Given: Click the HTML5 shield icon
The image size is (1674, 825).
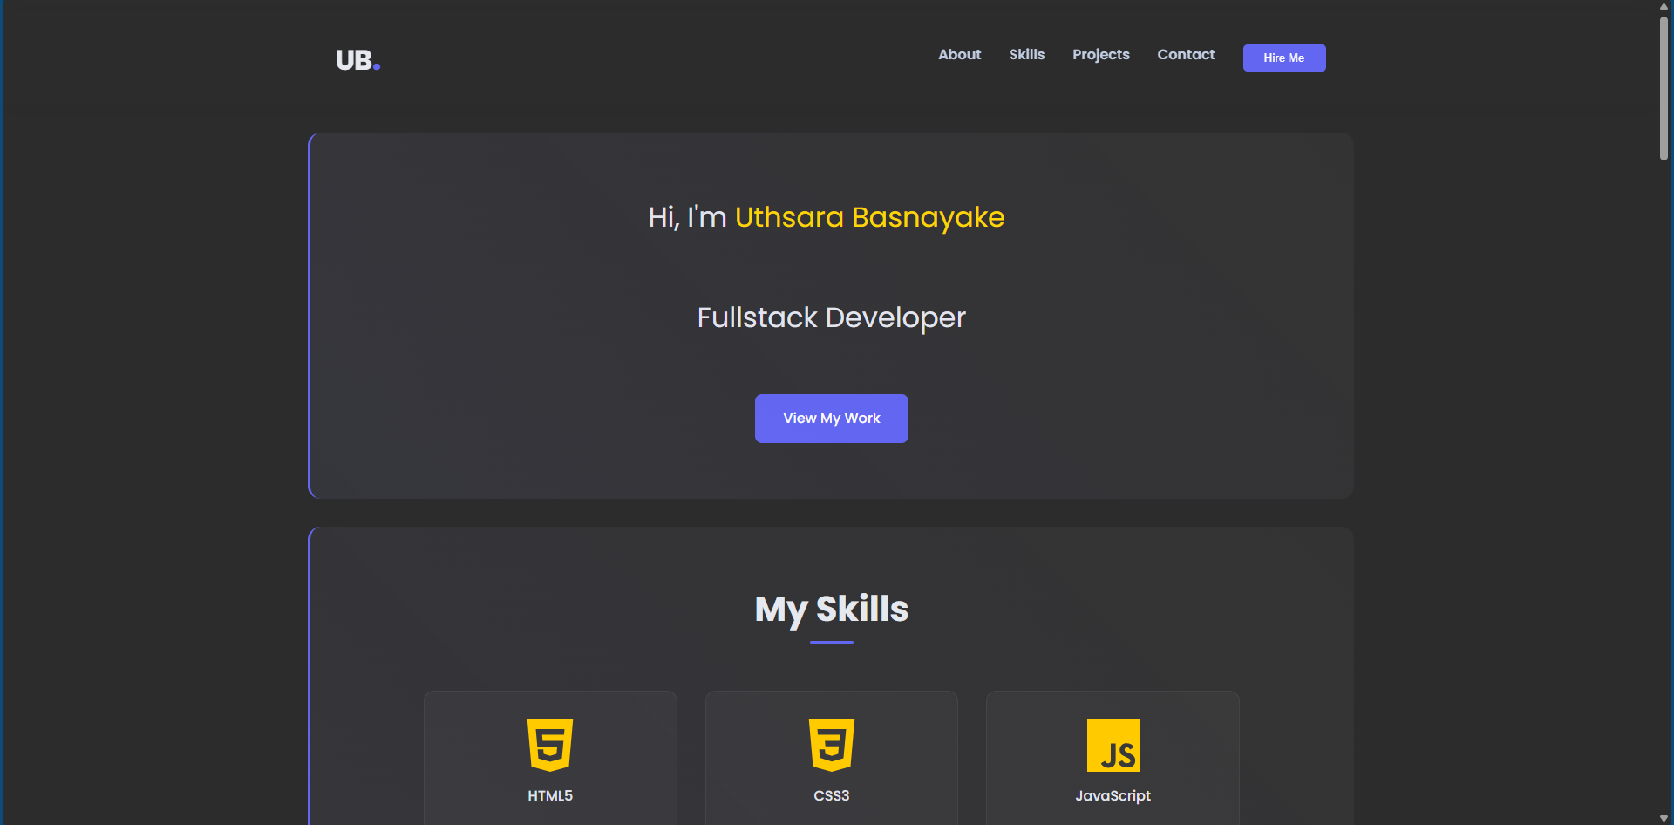Looking at the screenshot, I should click(x=549, y=745).
